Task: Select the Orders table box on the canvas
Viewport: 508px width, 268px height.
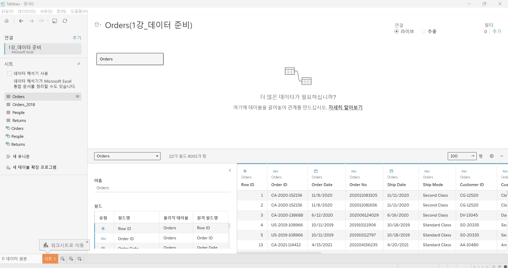Action: tap(130, 59)
